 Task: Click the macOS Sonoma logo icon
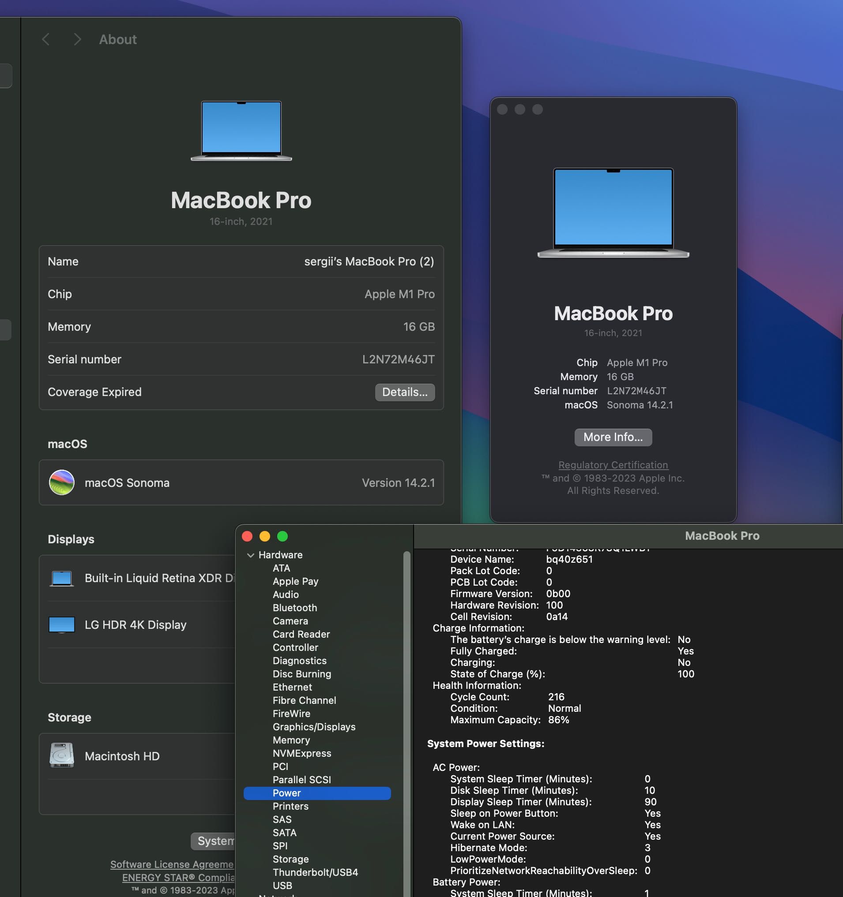click(x=61, y=482)
